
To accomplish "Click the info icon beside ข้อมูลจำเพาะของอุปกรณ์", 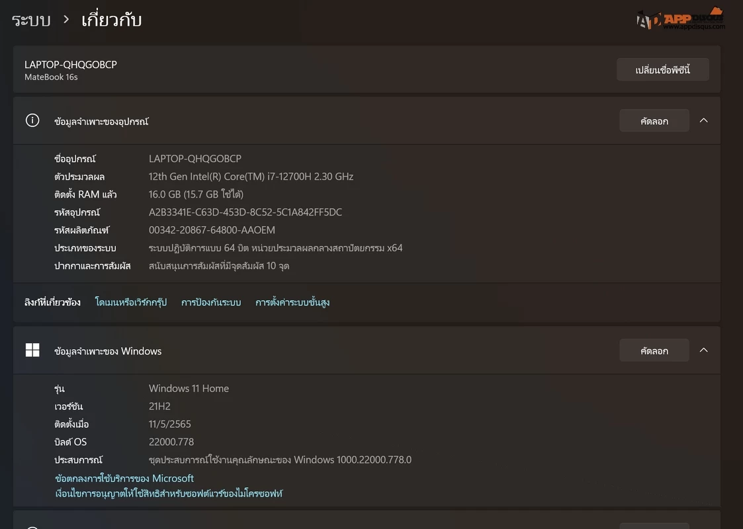I will [32, 120].
